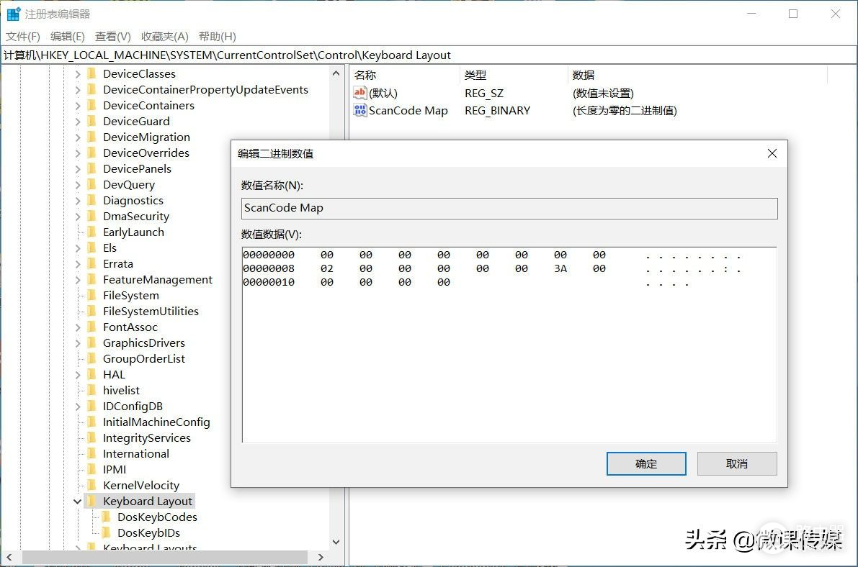858x567 pixels.
Task: Click the 3A byte in hex data
Action: pyautogui.click(x=560, y=268)
